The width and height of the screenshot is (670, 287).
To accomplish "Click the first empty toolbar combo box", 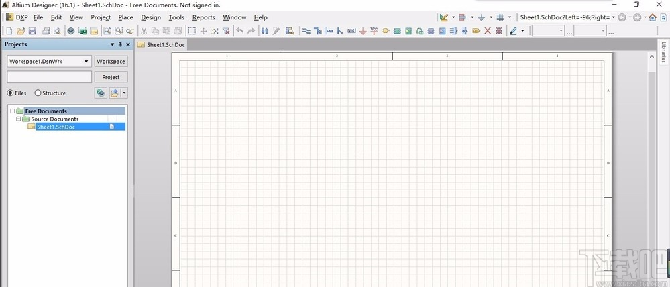I will coord(548,31).
